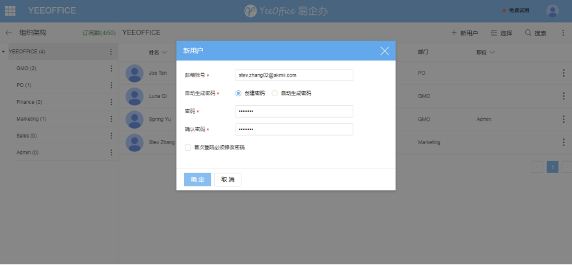The image size is (572, 265).
Task: Click the user profile avatar icon
Action: click(552, 10)
